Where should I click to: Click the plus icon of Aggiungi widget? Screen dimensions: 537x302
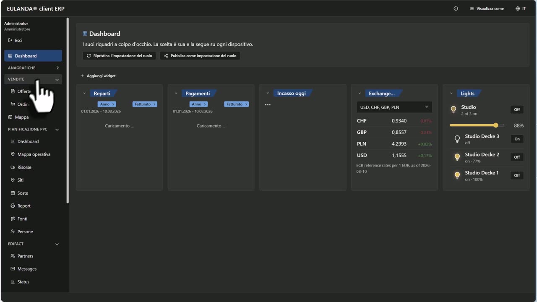tap(82, 76)
